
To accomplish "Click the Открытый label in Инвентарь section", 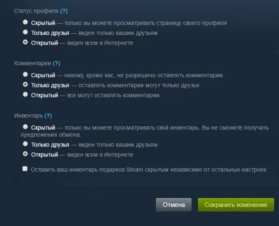I will pyautogui.click(x=45, y=155).
